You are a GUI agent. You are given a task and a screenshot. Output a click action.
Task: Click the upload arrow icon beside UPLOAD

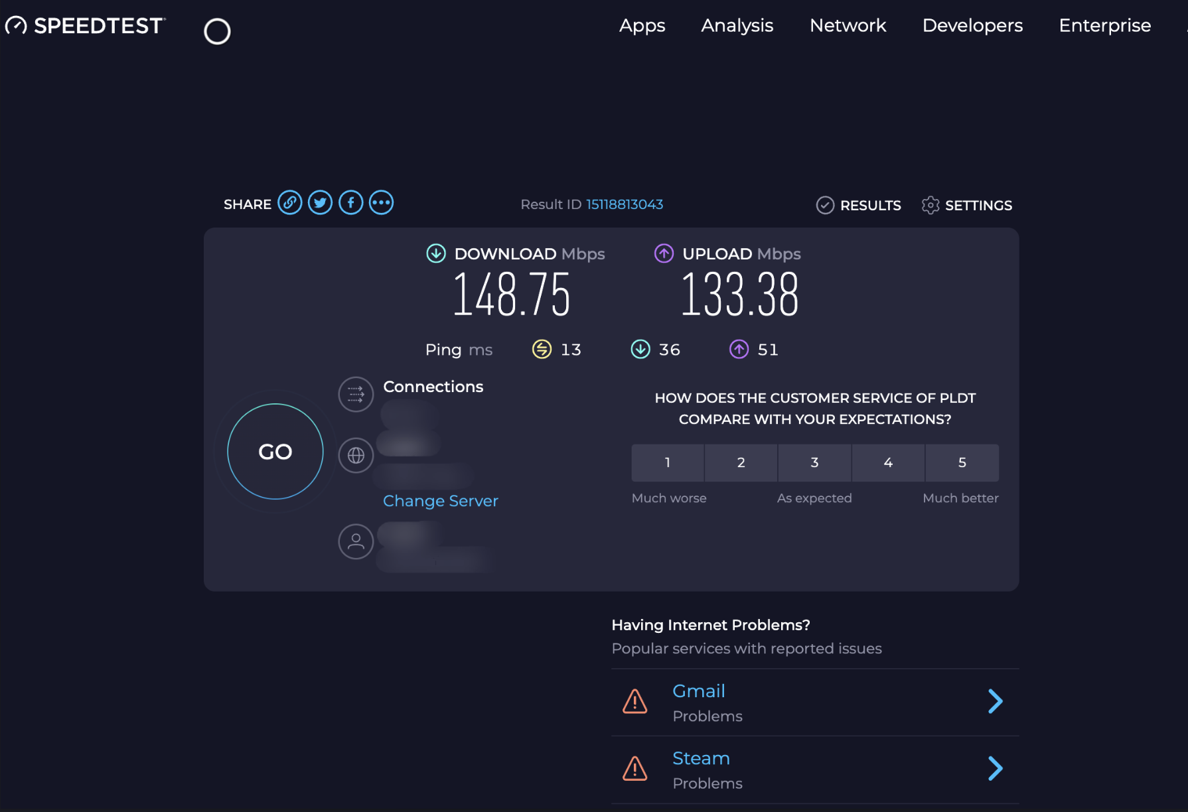pos(664,253)
